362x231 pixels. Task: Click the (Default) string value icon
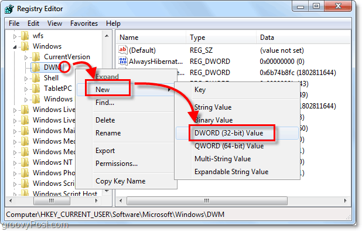pyautogui.click(x=122, y=50)
